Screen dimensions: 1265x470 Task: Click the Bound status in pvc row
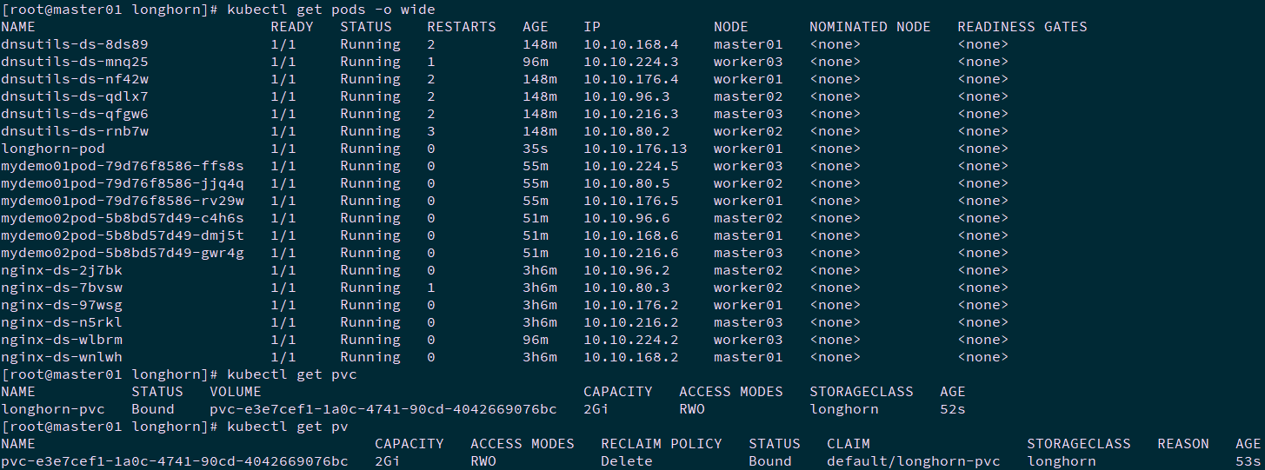tap(153, 409)
